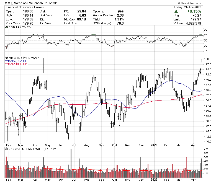The width and height of the screenshot is (216, 182).
Task: Click the Yield value '1.31%'
Action: 119,19
